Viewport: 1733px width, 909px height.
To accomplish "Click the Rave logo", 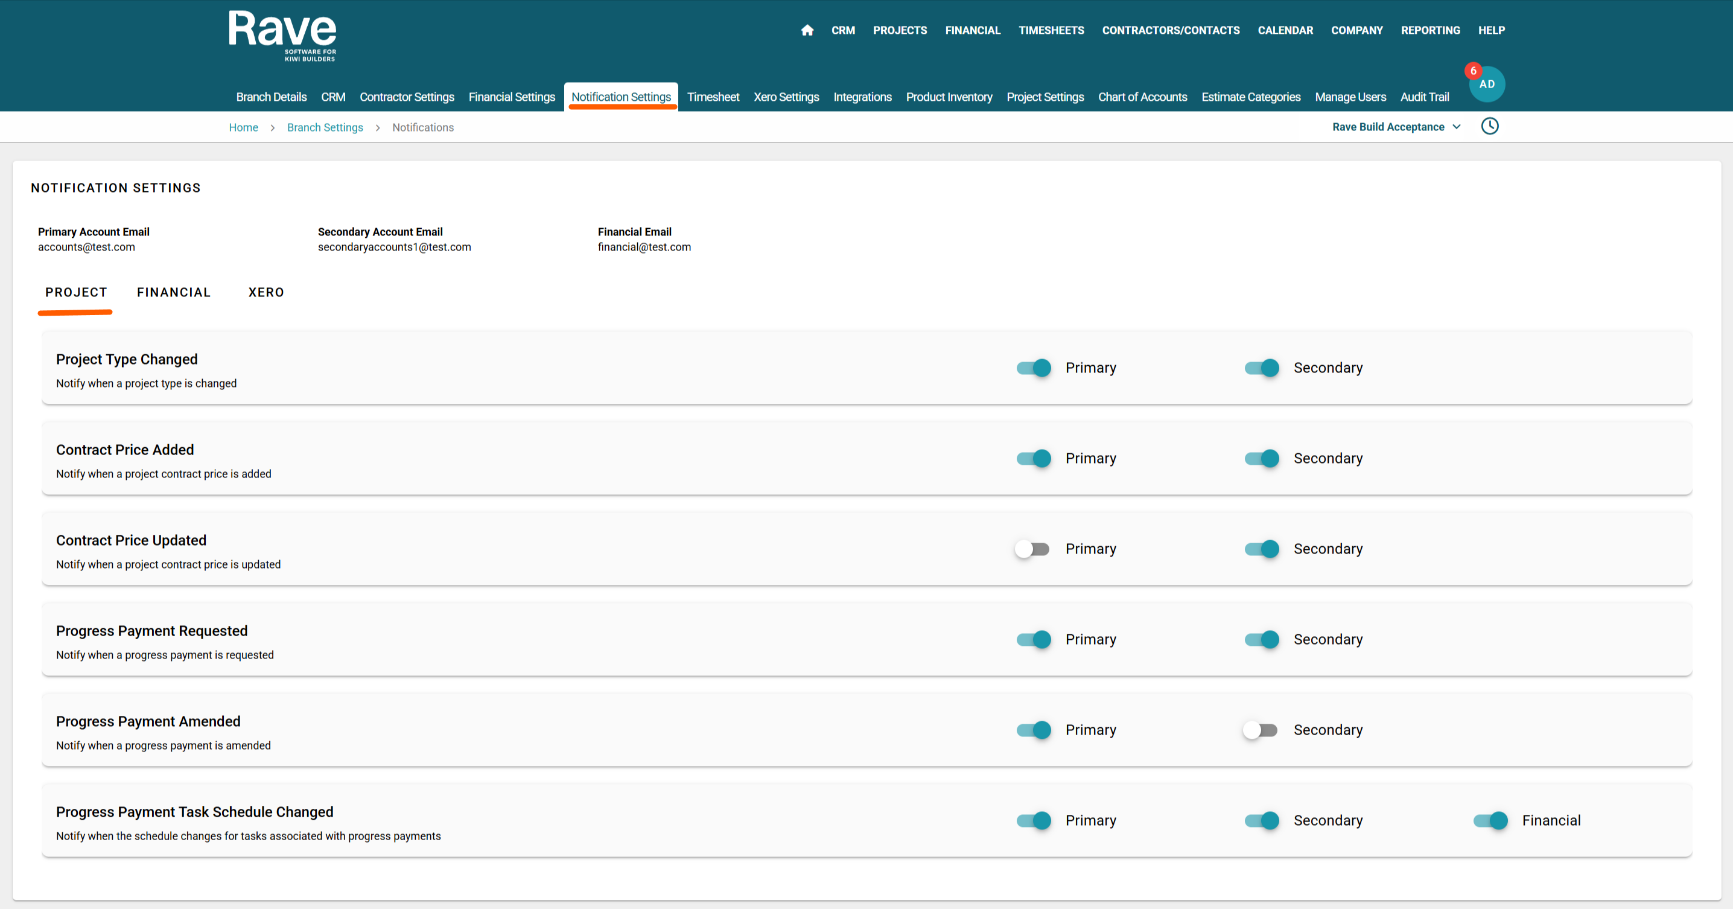I will coord(282,36).
